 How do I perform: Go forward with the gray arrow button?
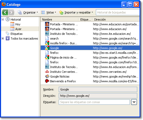click(11, 12)
